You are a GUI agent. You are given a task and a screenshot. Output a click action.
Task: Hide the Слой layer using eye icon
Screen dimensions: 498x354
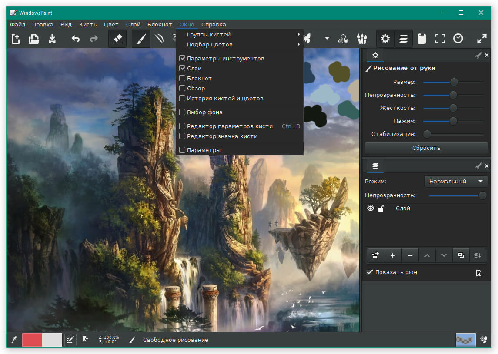[371, 208]
